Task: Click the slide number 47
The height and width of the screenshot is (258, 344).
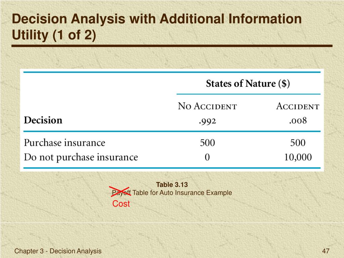Action: (x=326, y=251)
